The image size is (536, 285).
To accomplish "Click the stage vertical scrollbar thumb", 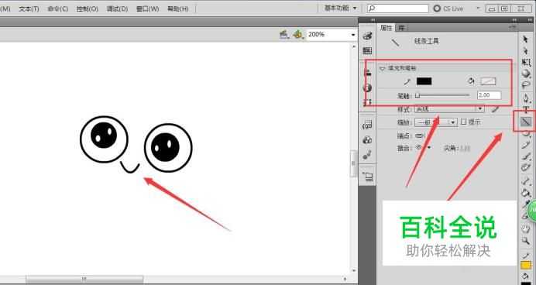I will 353,163.
